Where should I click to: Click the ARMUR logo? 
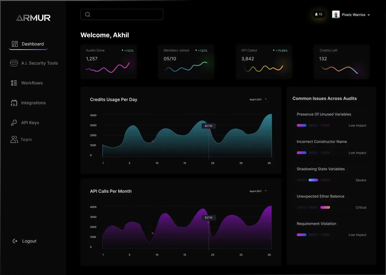coord(33,18)
